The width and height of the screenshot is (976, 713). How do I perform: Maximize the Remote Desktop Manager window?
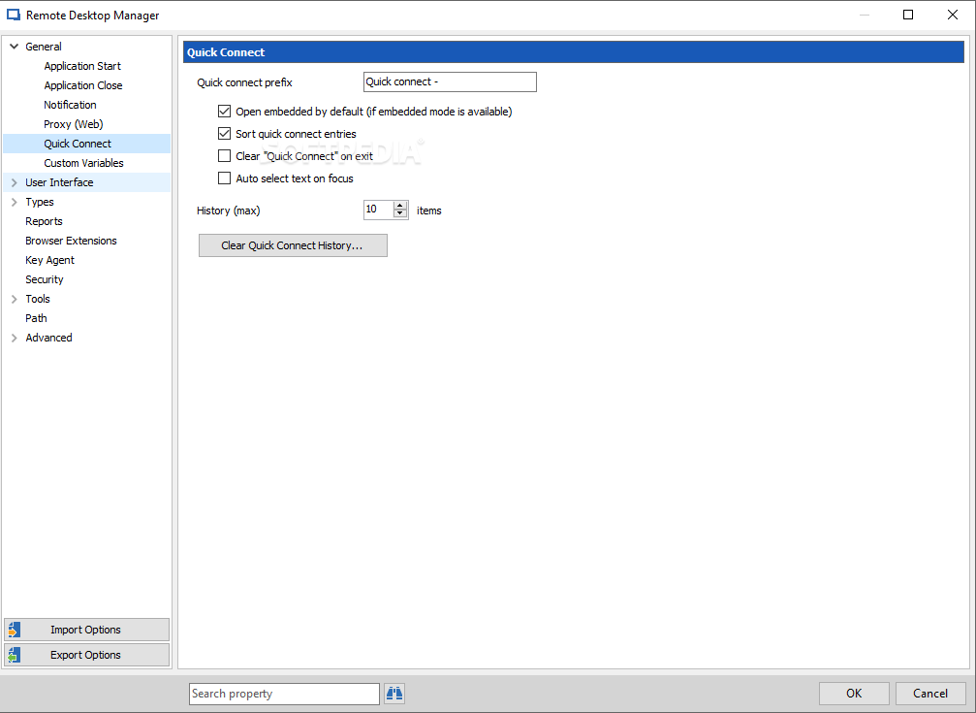click(908, 15)
